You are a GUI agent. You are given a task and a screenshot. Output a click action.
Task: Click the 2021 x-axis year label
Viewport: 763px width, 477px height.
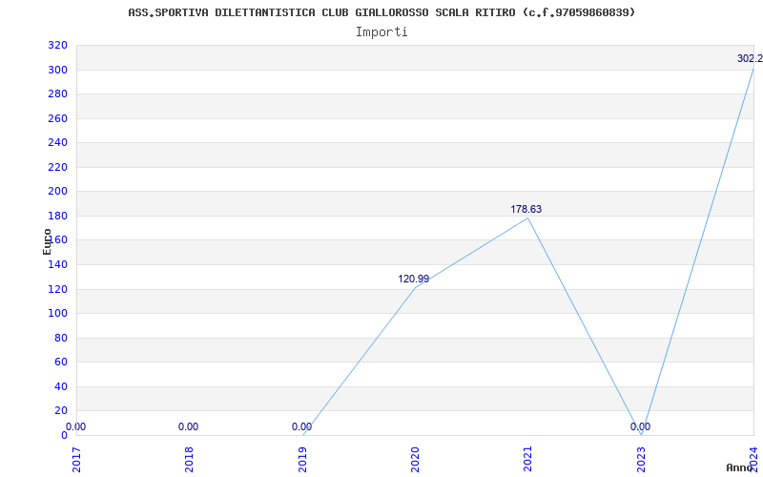pos(528,459)
